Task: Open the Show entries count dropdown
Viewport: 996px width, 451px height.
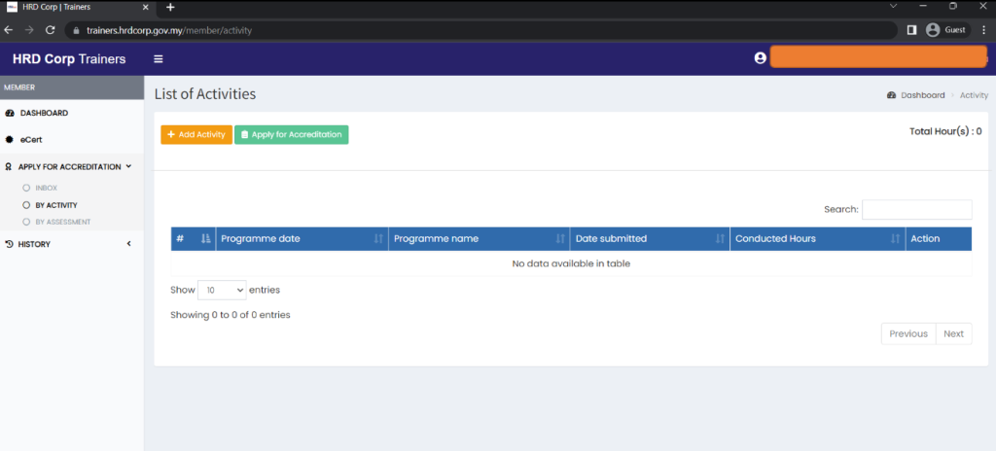Action: (223, 291)
